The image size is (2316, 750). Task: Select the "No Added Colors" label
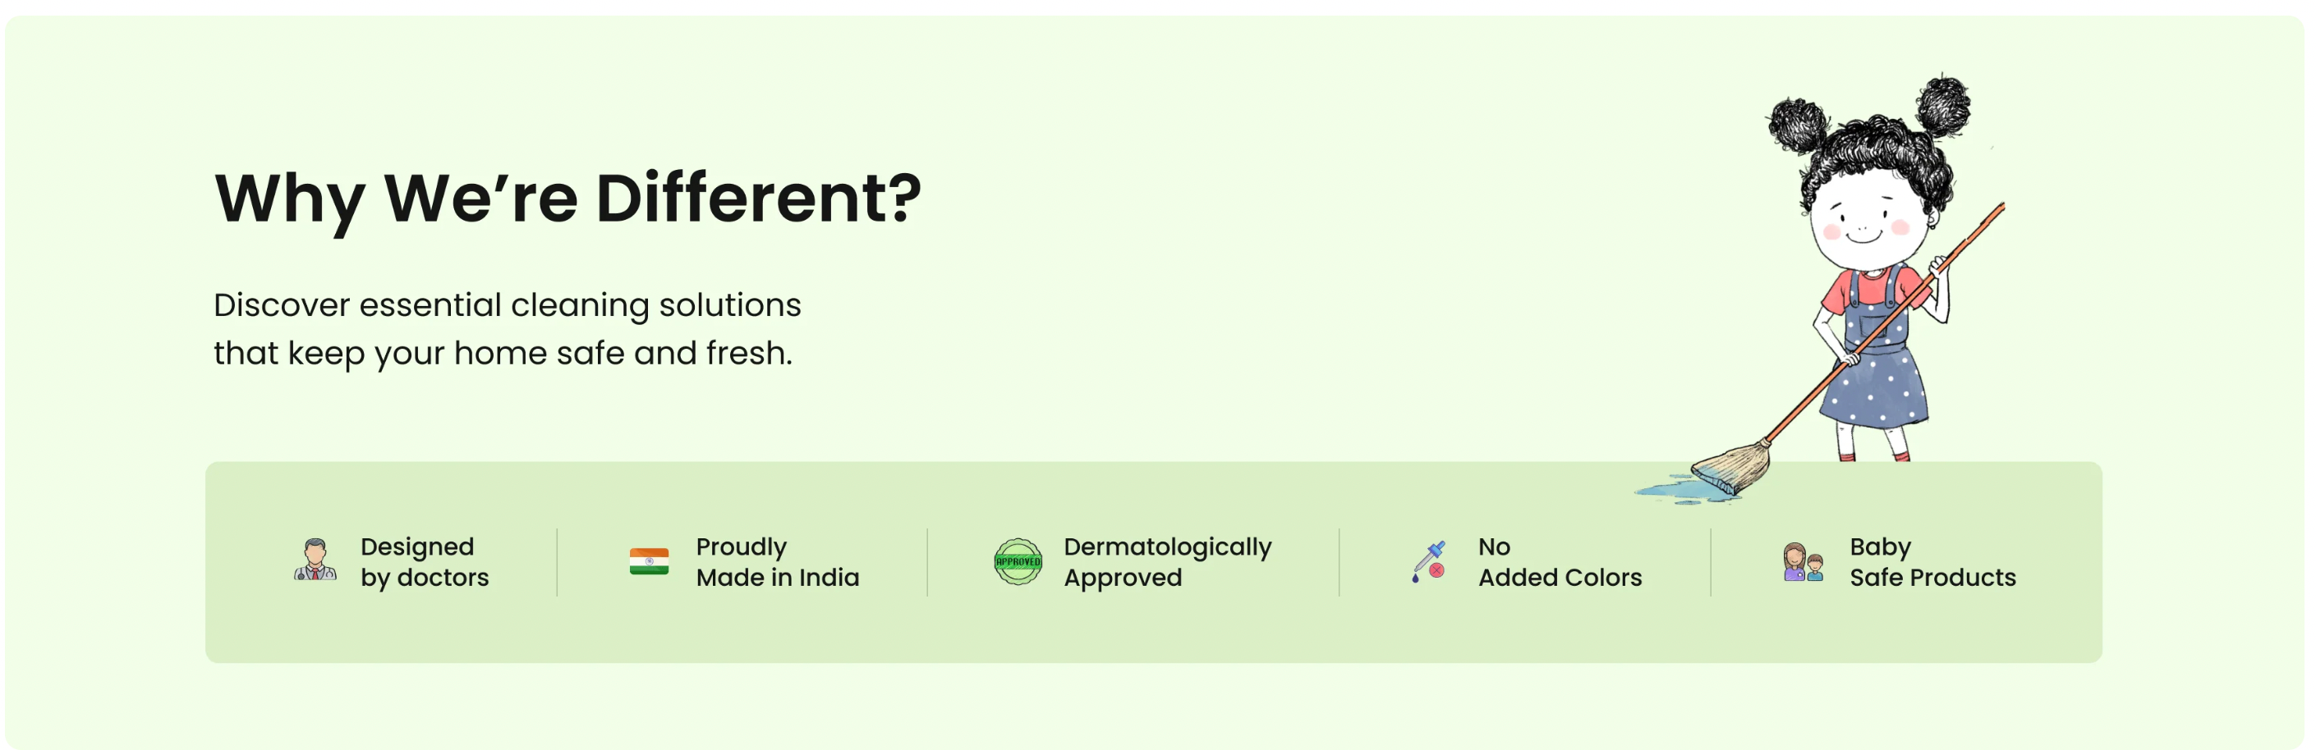[1559, 561]
